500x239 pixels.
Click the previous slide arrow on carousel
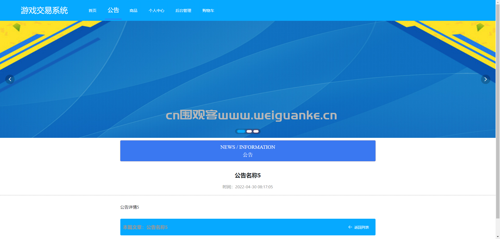pos(10,79)
